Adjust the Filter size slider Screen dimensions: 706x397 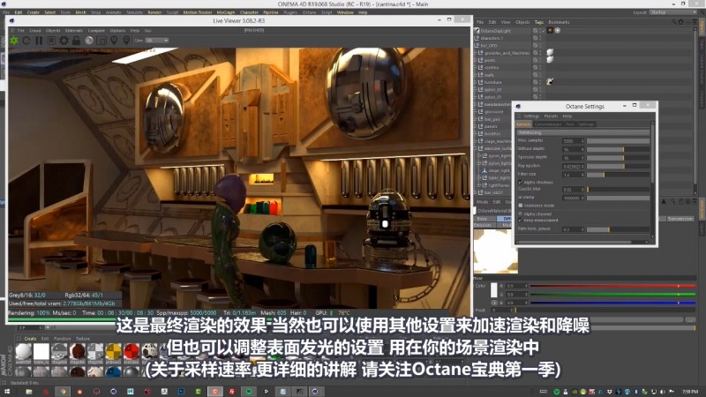[619, 175]
